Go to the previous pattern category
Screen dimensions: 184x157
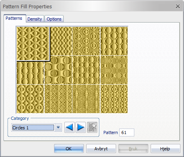coord(70,127)
